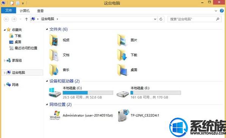Image resolution: width=226 pixels, height=138 pixels.
Task: Open address bar history dropdown
Action: coord(155,19)
